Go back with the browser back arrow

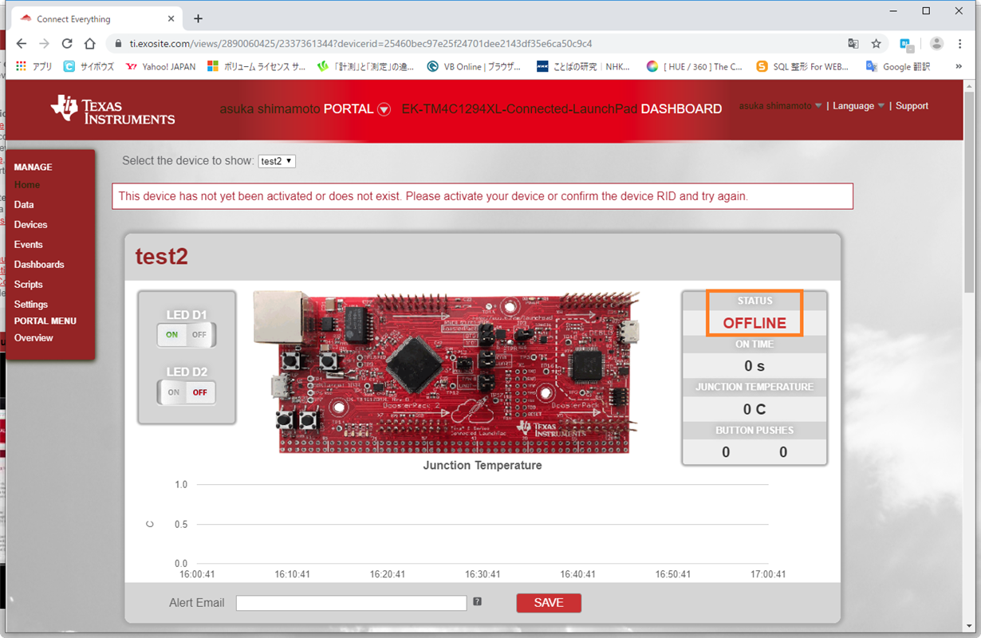(x=22, y=44)
